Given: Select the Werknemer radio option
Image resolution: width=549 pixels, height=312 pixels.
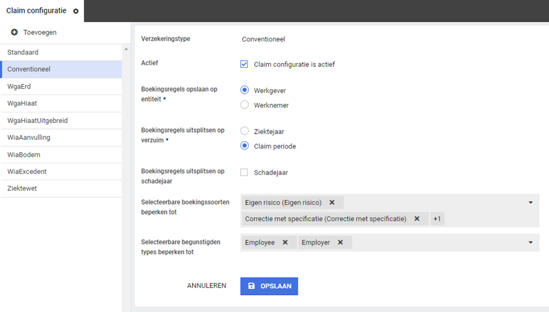Looking at the screenshot, I should 245,105.
